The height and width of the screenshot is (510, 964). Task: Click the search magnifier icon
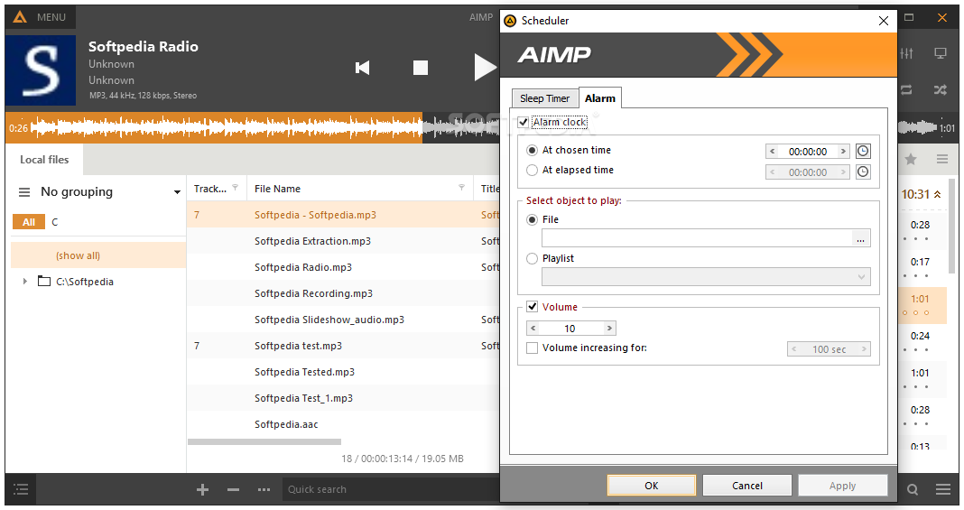click(913, 490)
